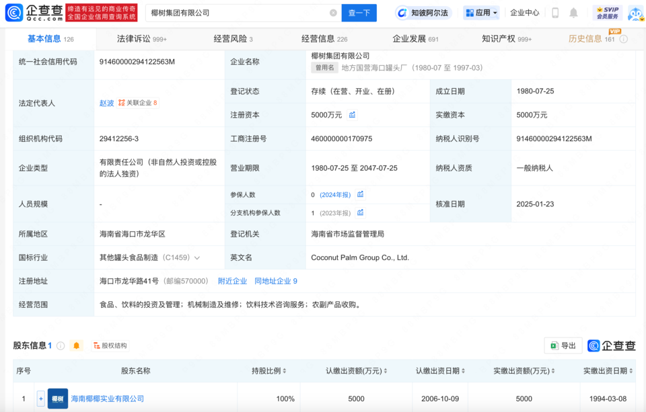646x412 pixels.
Task: Switch to the 经营信息 tab
Action: [x=324, y=39]
